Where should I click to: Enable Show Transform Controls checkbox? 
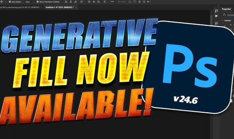pos(37,2)
